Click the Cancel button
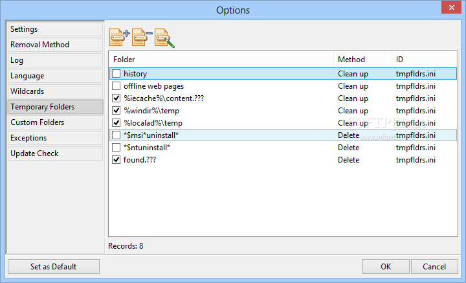 pos(434,266)
